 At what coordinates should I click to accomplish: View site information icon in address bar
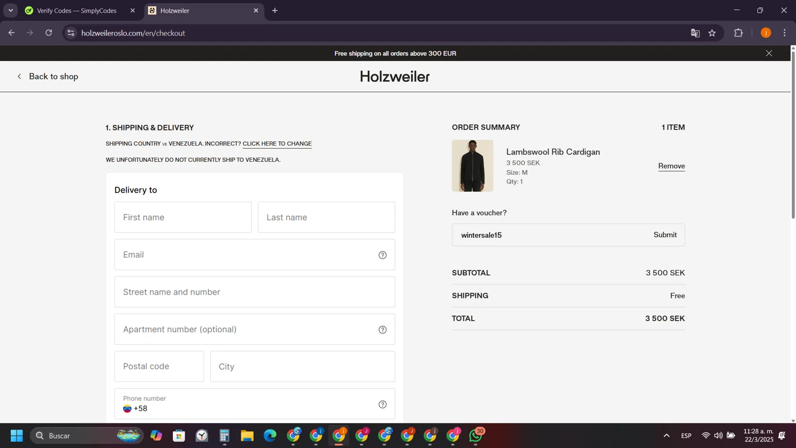pyautogui.click(x=71, y=33)
